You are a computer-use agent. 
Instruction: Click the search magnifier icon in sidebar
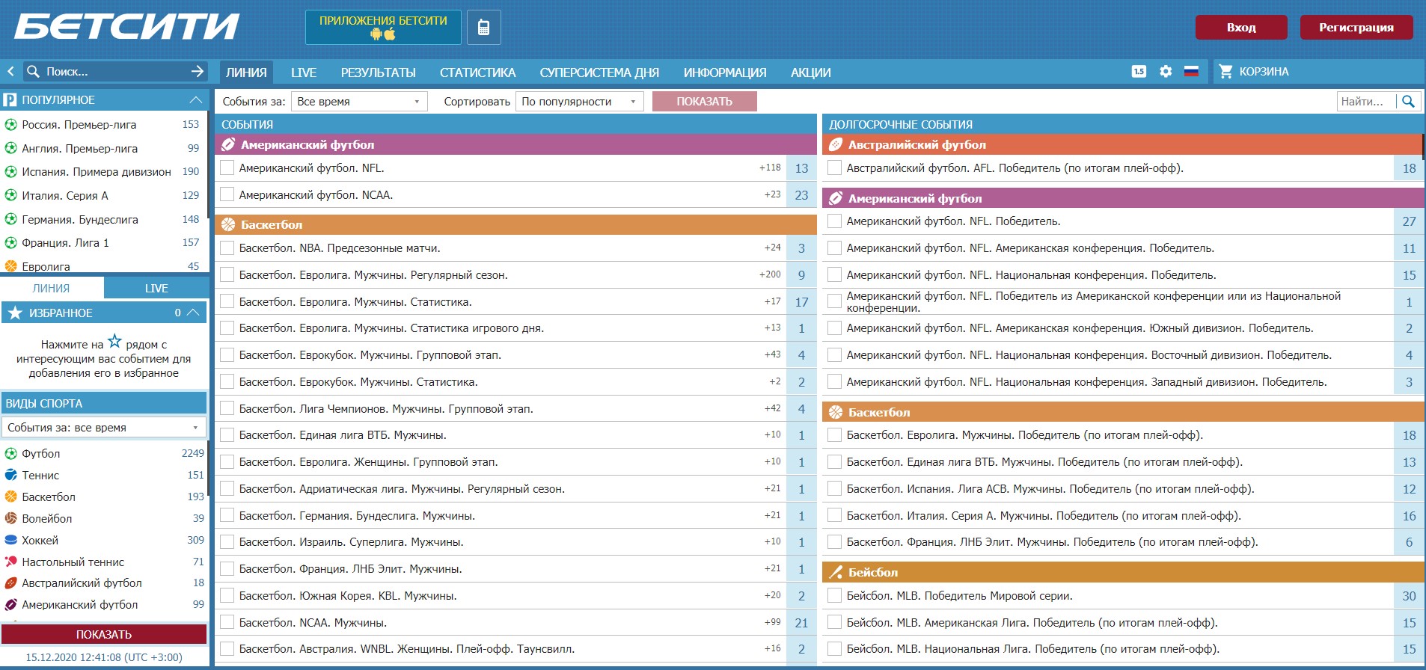tap(33, 71)
